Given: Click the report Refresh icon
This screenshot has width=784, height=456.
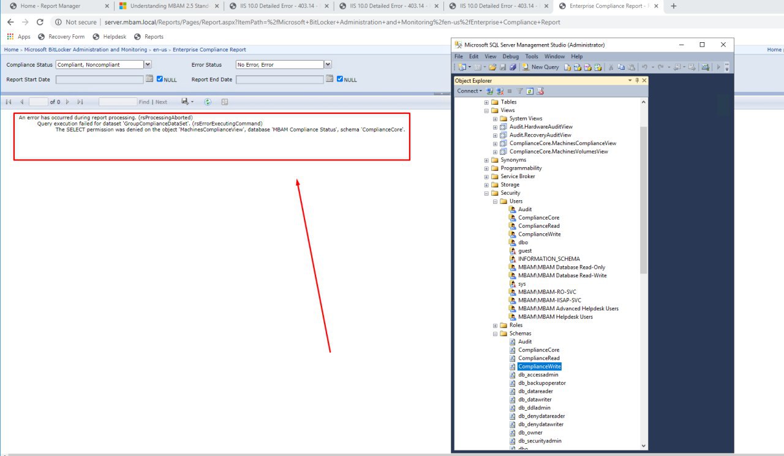Looking at the screenshot, I should pos(208,102).
